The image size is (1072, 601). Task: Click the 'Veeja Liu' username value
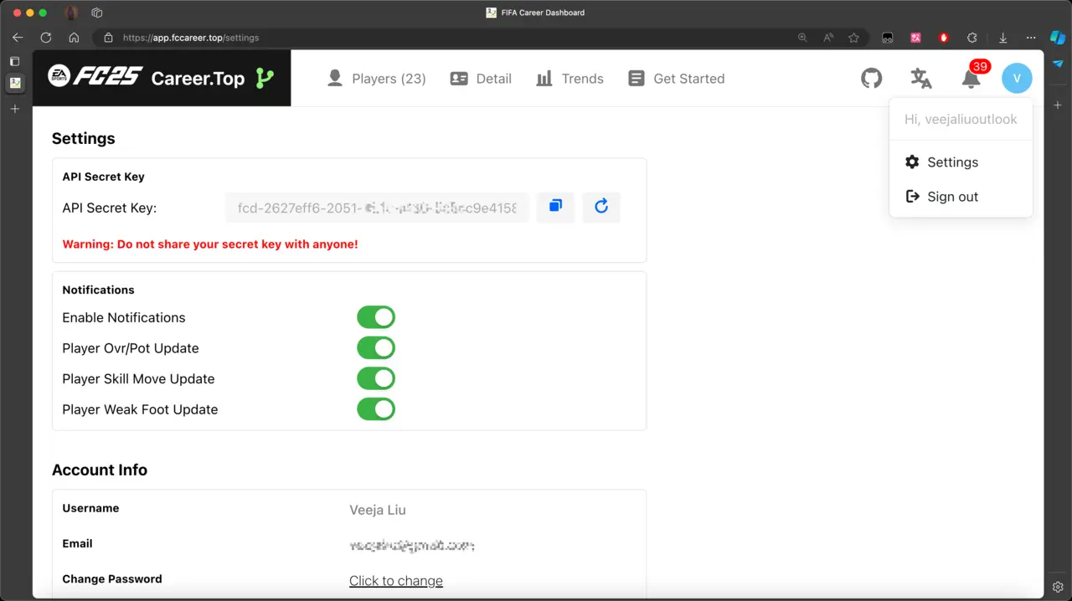tap(378, 510)
